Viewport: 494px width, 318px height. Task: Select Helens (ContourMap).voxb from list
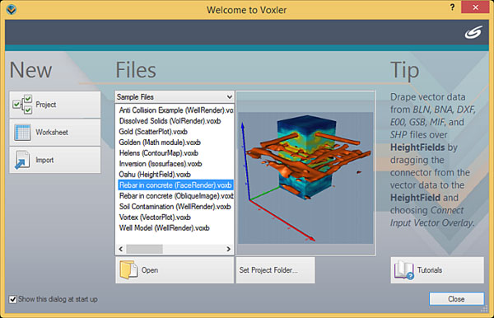click(158, 153)
